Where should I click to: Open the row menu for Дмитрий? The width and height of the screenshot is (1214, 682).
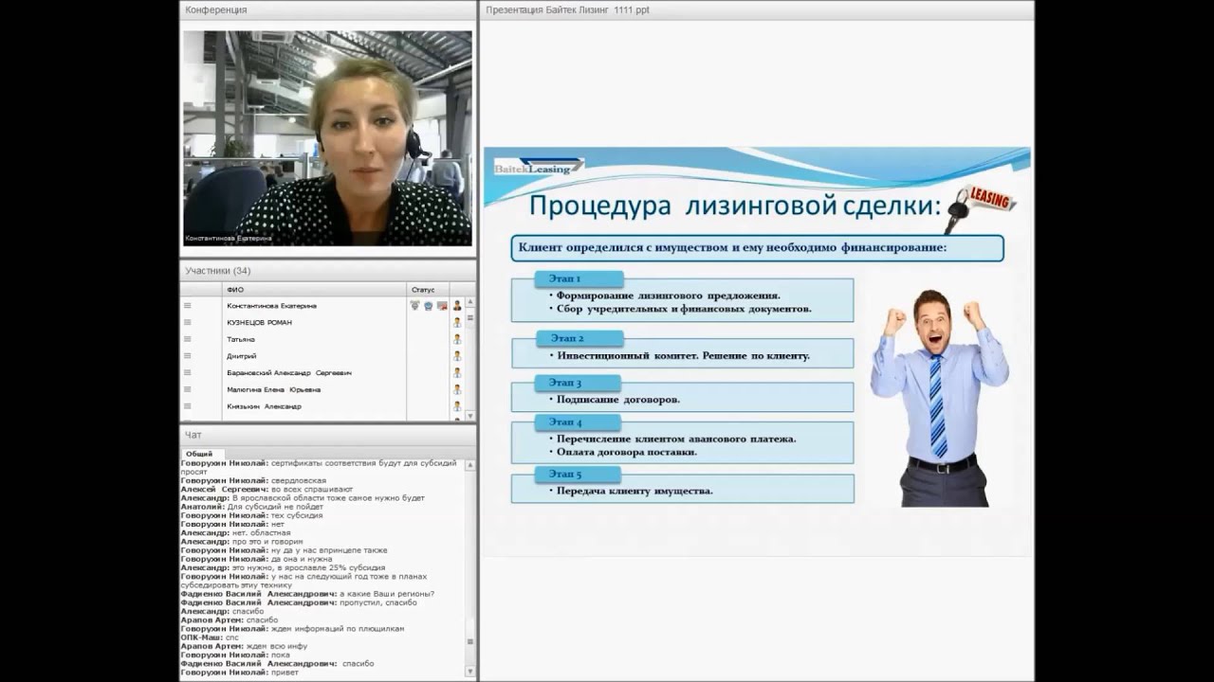click(x=188, y=356)
